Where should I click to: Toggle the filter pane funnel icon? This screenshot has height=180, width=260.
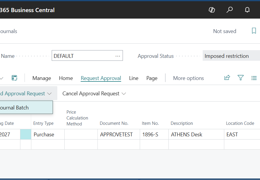(240, 78)
